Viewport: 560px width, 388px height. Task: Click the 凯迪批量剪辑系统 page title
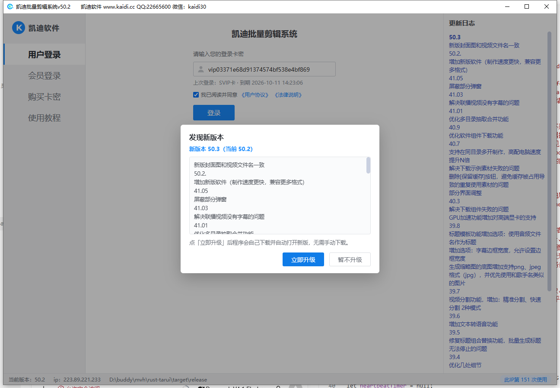[264, 34]
